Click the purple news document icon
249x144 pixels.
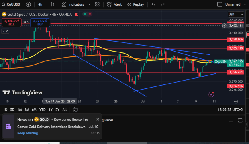pos(8,126)
